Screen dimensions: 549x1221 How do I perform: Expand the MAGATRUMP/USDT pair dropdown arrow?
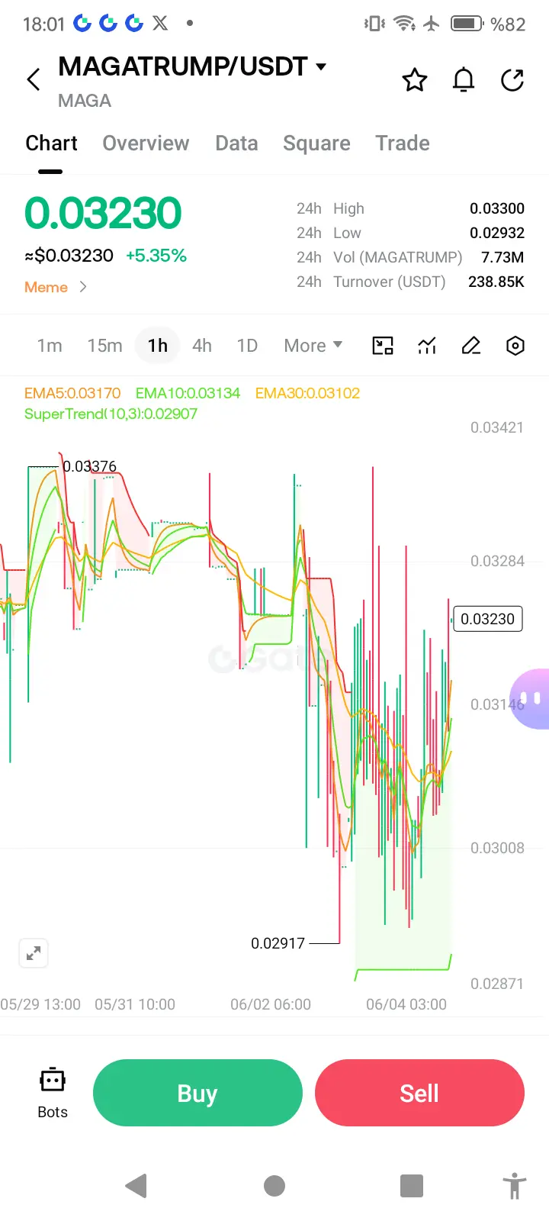(x=321, y=66)
